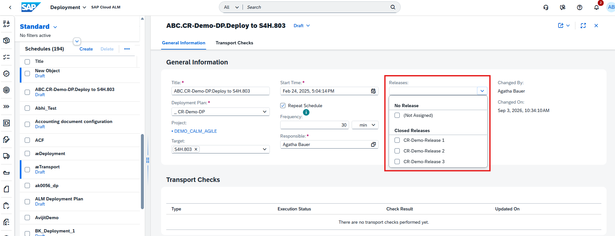Screen dimensions: 615x236
Task: Expand the Standard view variant dropdown
Action: tap(55, 27)
